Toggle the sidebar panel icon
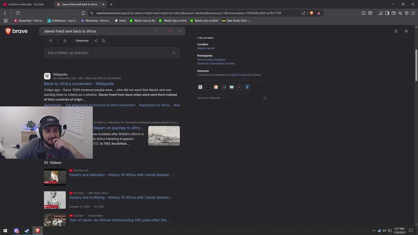Screen dimensions: 418x235 click(x=387, y=13)
